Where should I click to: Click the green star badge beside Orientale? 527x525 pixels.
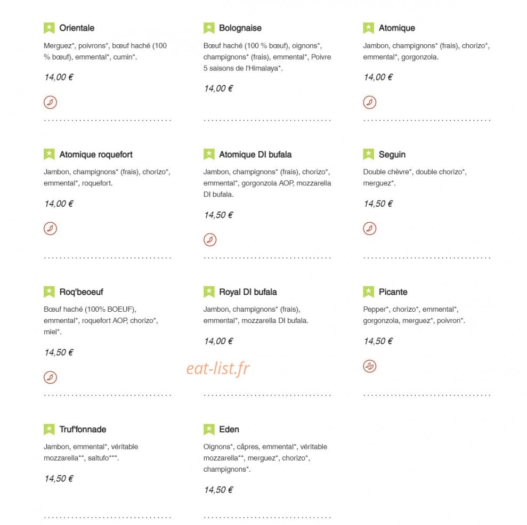click(x=49, y=28)
